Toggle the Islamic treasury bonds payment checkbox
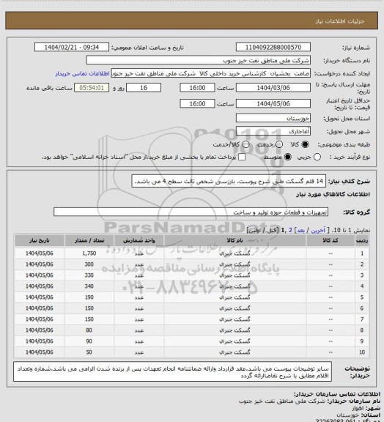 [x=242, y=157]
